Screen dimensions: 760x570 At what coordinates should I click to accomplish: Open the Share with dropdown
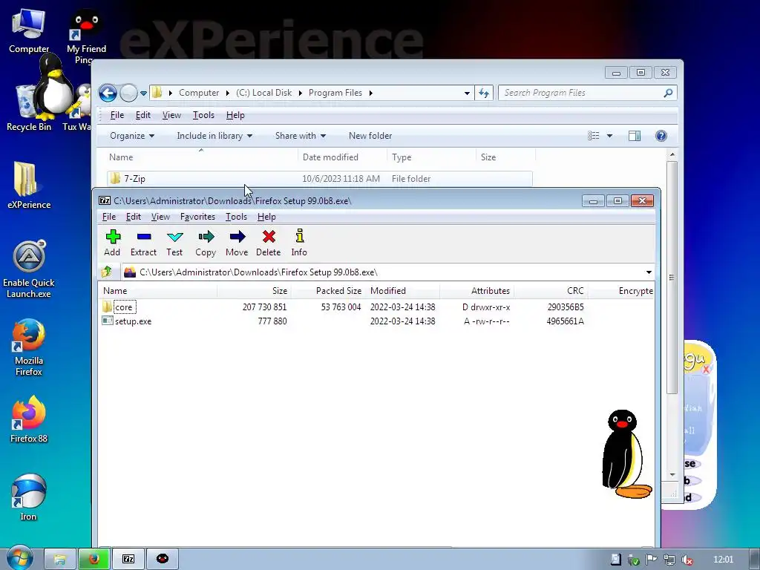coord(301,136)
